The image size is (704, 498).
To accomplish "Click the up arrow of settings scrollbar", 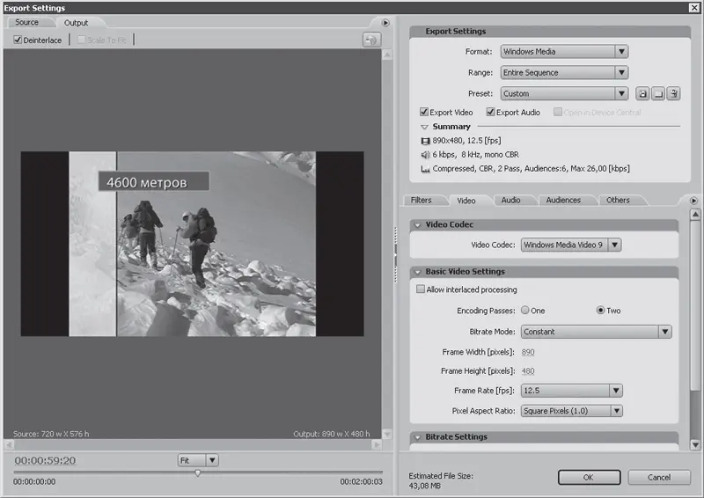I will (x=695, y=215).
